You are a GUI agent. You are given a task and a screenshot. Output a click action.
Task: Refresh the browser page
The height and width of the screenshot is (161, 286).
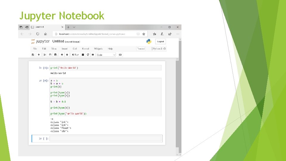[x=38, y=34]
